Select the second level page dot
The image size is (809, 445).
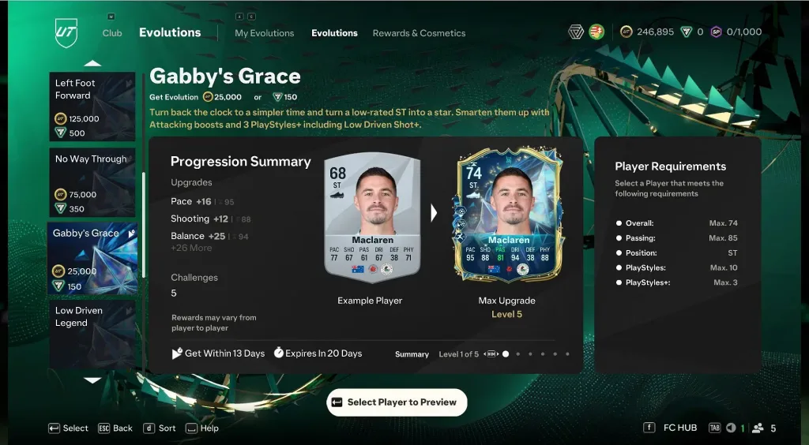518,354
